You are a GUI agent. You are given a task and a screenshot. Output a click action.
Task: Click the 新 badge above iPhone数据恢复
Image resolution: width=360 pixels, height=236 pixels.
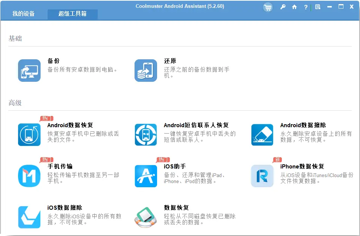277,159
